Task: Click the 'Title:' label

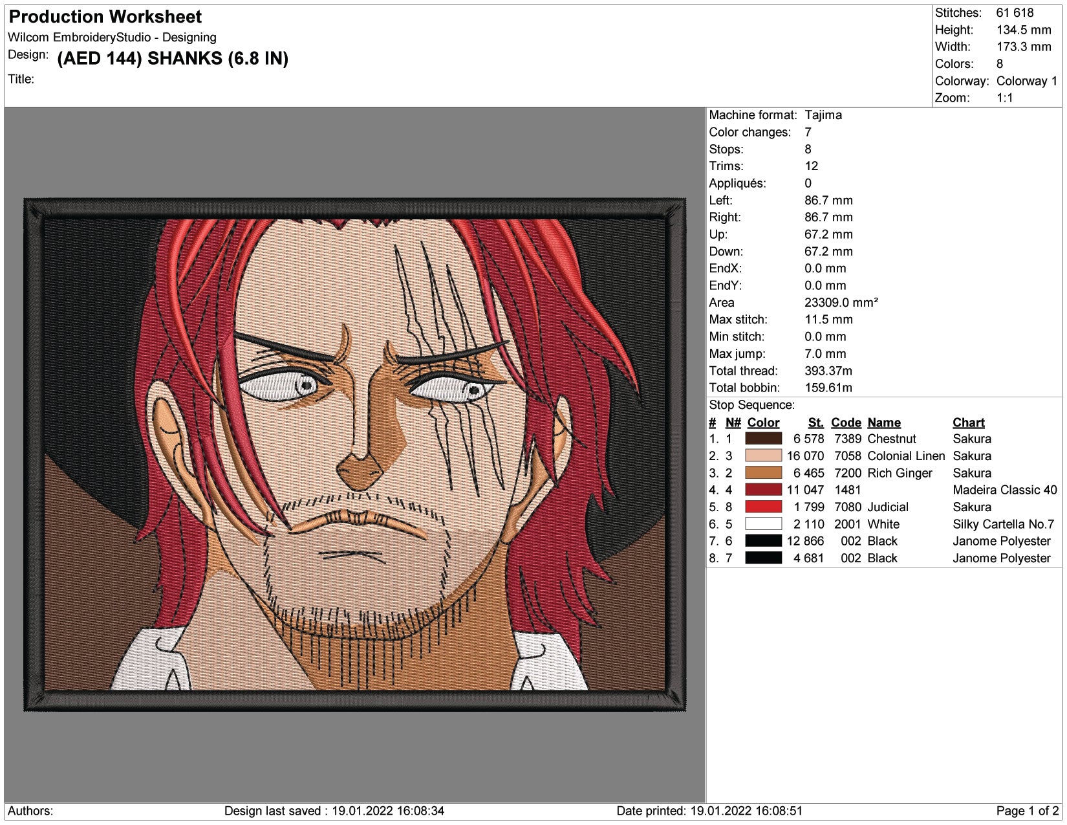Action: click(x=21, y=79)
